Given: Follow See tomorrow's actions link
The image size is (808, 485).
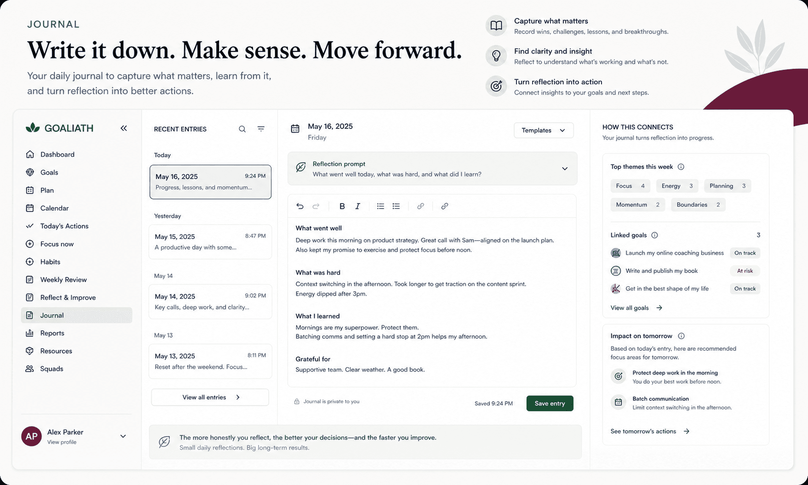Looking at the screenshot, I should [x=650, y=431].
